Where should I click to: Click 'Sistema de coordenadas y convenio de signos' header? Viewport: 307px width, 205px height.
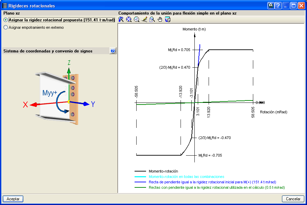click(48, 51)
